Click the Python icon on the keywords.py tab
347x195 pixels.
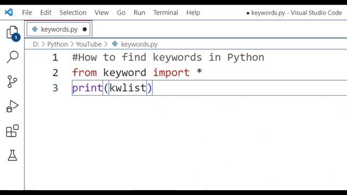35,29
